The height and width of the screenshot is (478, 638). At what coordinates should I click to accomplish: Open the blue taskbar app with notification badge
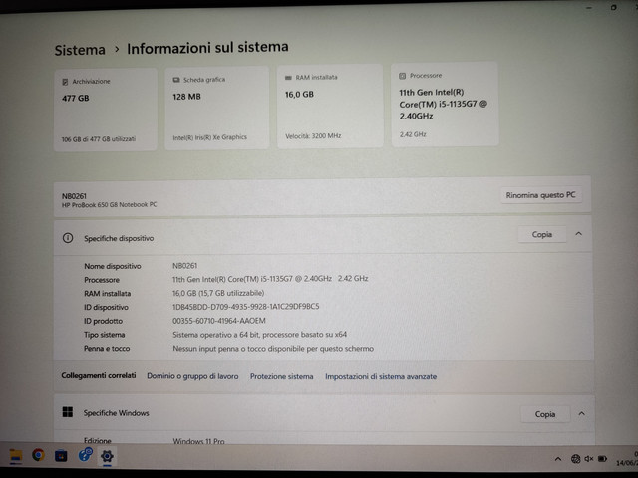85,455
